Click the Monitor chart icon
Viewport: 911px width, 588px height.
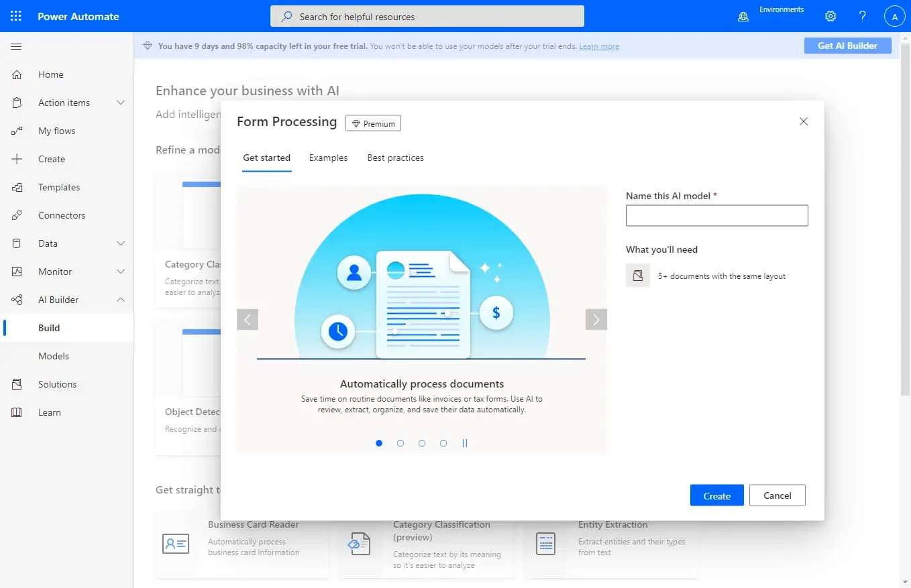17,272
